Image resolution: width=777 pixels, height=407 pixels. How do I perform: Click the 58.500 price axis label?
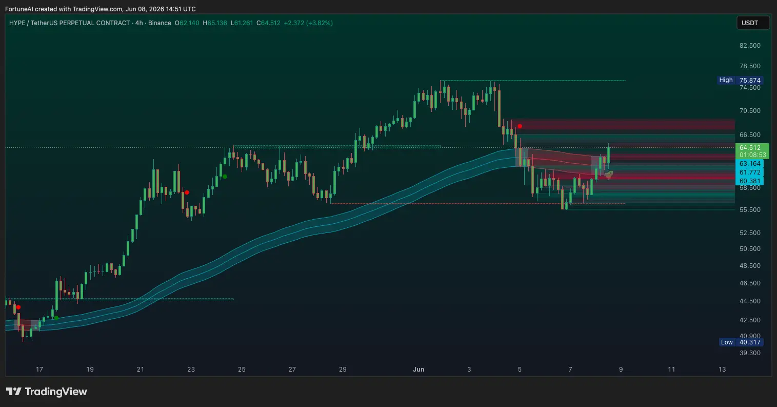coord(750,188)
